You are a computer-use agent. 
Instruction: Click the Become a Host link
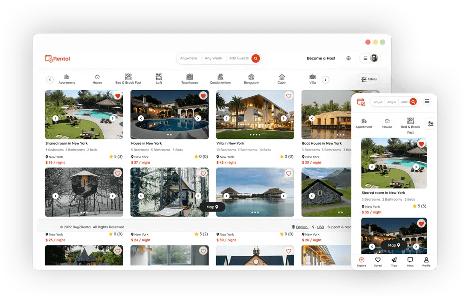(321, 59)
